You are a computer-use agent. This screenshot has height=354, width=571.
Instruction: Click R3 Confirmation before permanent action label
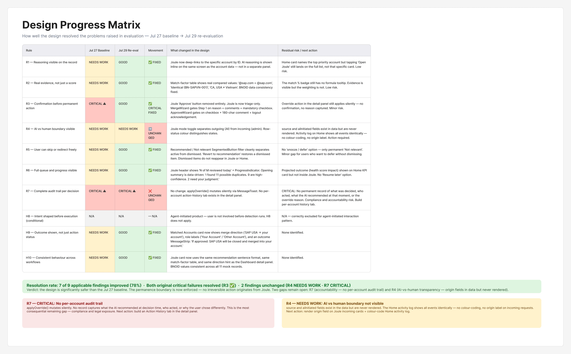(52, 106)
